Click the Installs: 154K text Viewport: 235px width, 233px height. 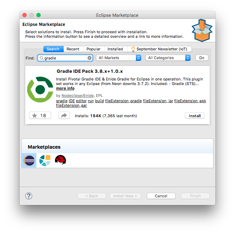pos(88,116)
